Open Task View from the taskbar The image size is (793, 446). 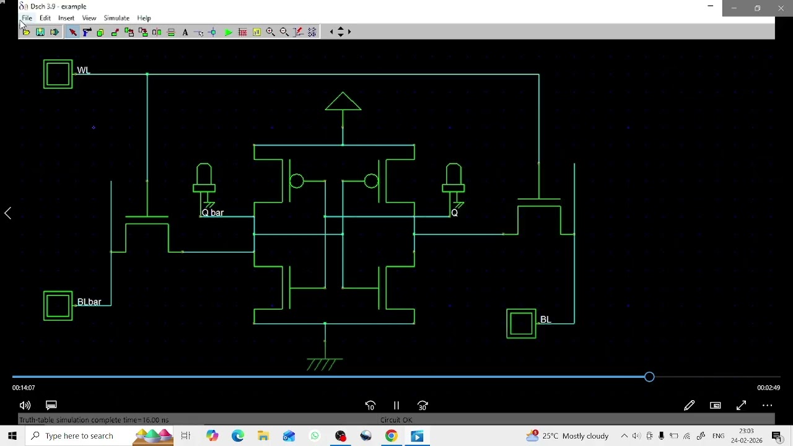[186, 436]
